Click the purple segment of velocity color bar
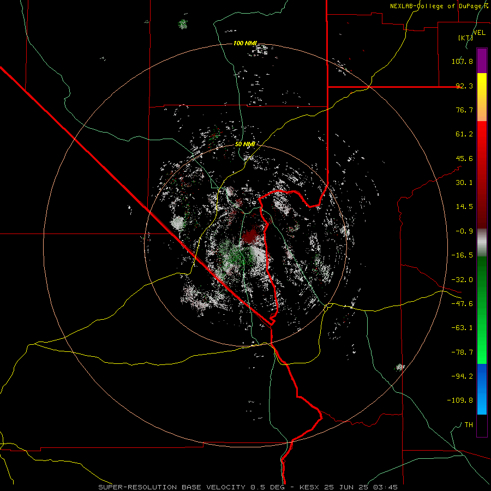The height and width of the screenshot is (491, 491). click(x=482, y=61)
